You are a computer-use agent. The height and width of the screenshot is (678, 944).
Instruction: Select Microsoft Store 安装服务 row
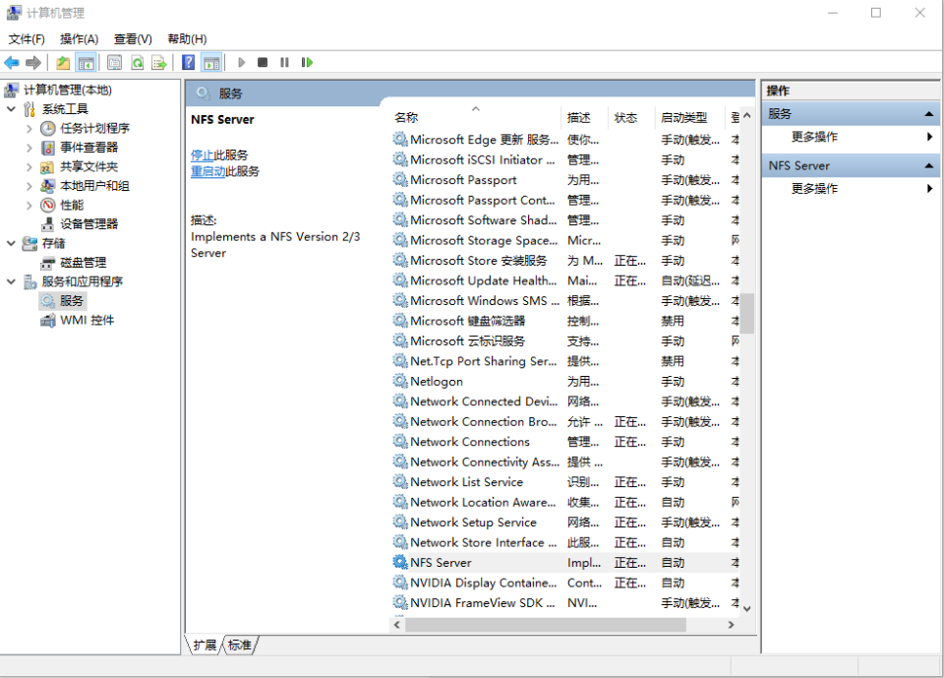[565, 261]
